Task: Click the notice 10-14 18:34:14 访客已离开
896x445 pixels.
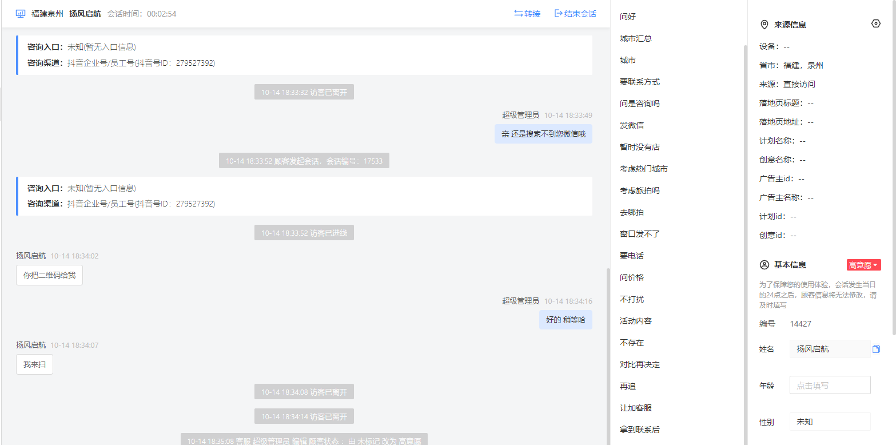Action: click(x=304, y=416)
